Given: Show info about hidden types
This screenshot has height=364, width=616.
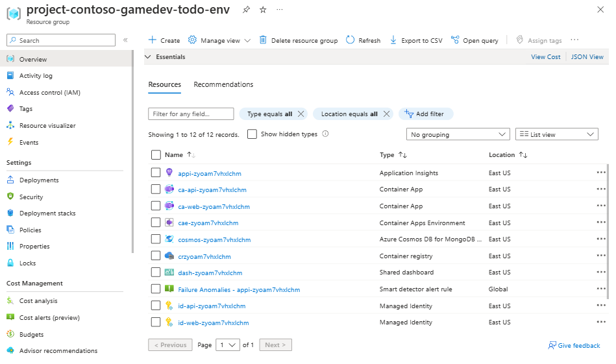Looking at the screenshot, I should pos(325,134).
